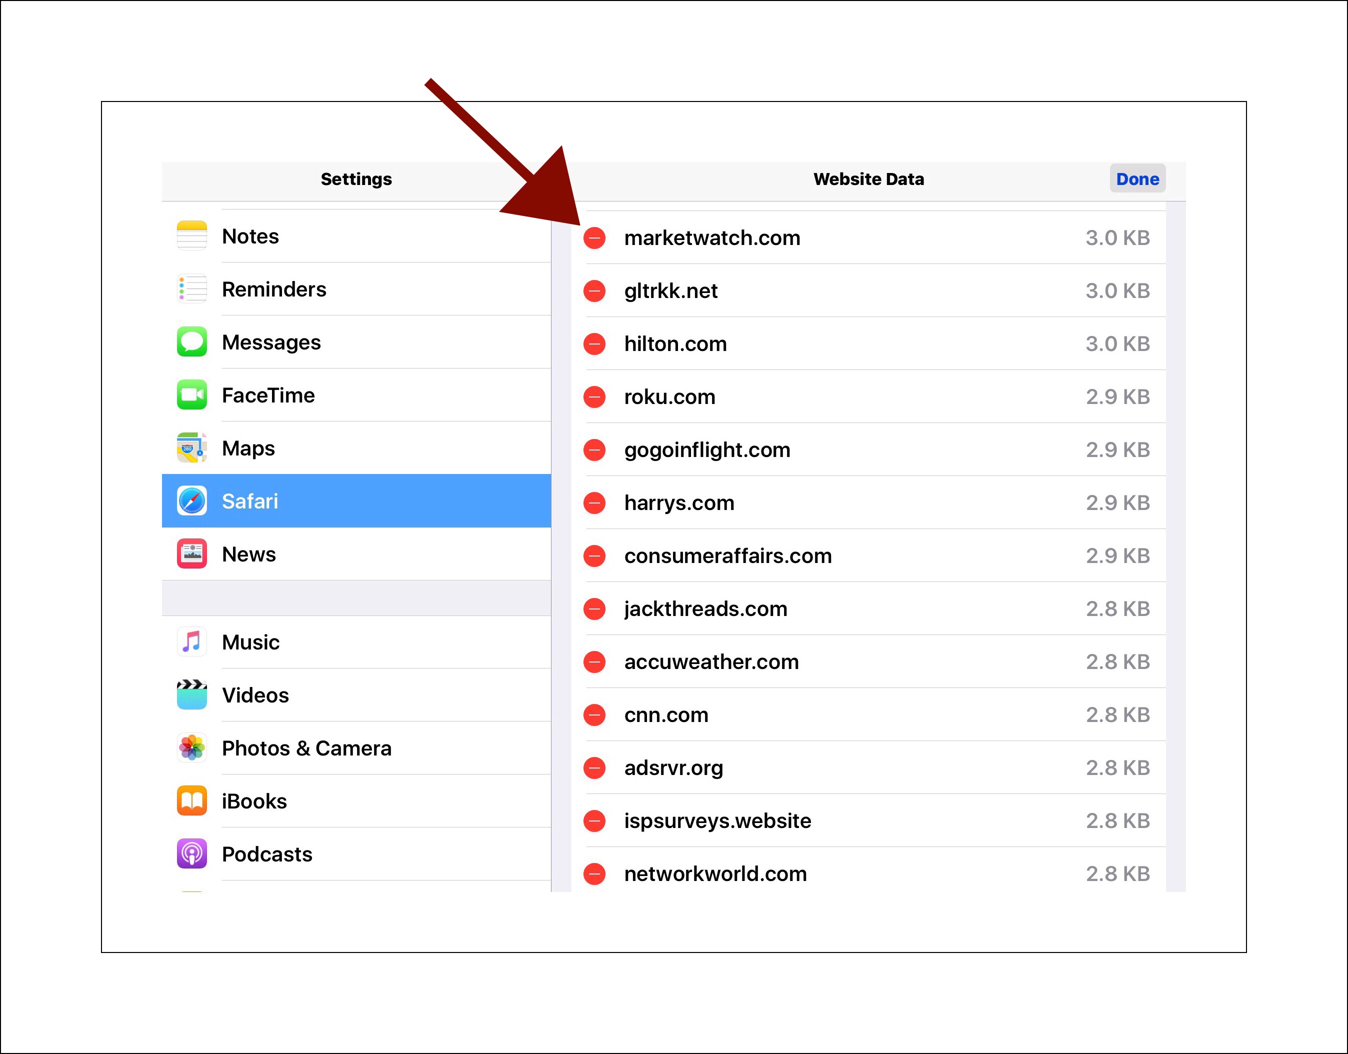
Task: Tap the Done button
Action: coord(1137,179)
